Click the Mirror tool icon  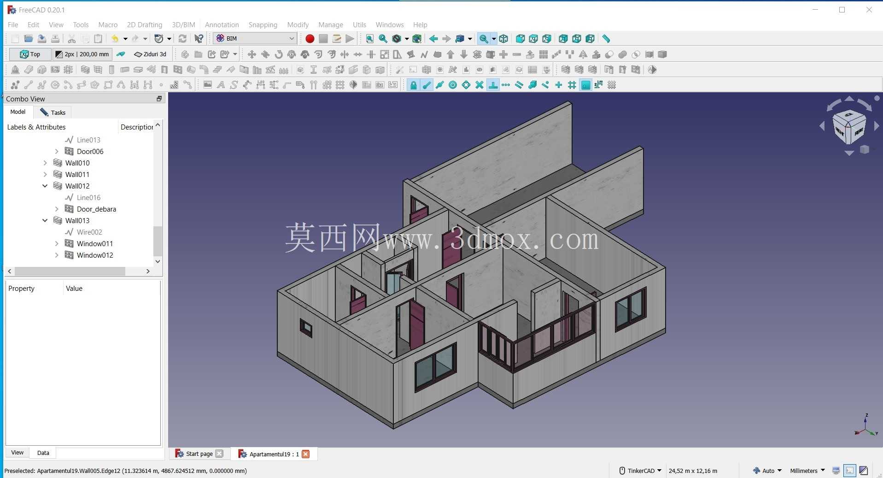pos(583,54)
